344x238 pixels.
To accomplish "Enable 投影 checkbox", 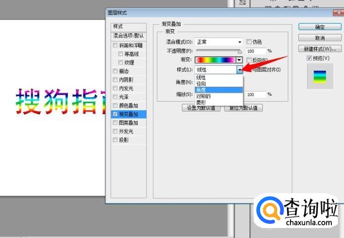I will 115,140.
